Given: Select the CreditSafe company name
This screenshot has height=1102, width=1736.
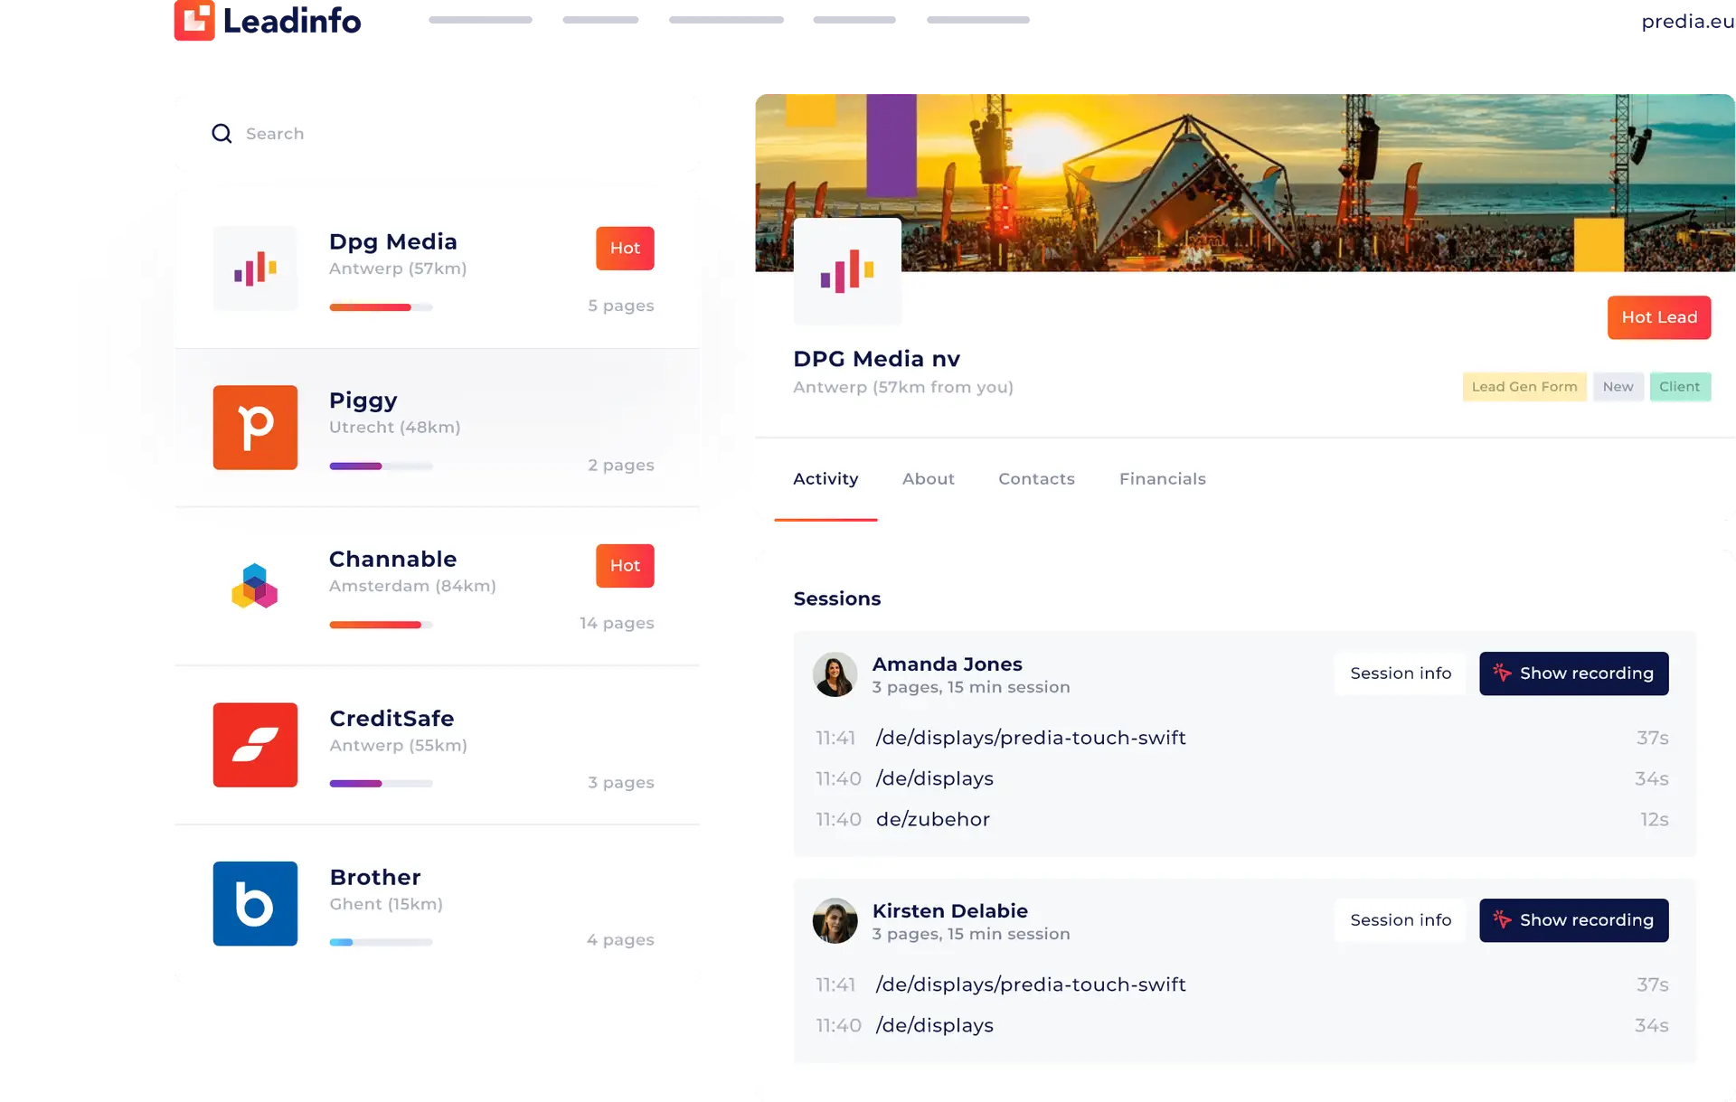Looking at the screenshot, I should (x=392, y=719).
